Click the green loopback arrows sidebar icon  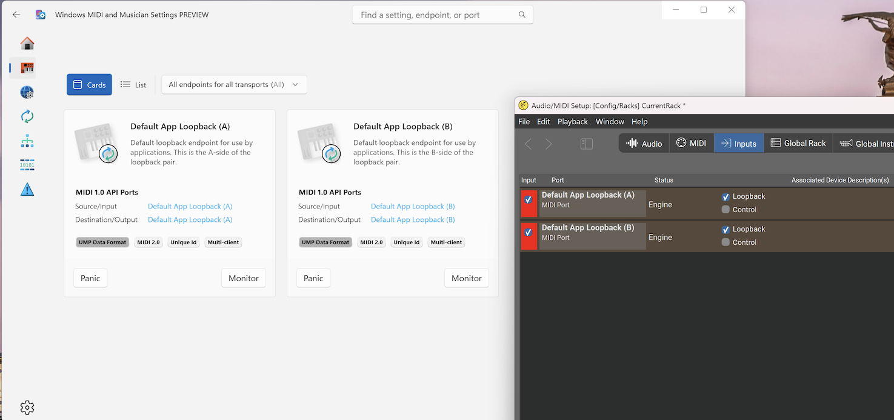pyautogui.click(x=27, y=116)
